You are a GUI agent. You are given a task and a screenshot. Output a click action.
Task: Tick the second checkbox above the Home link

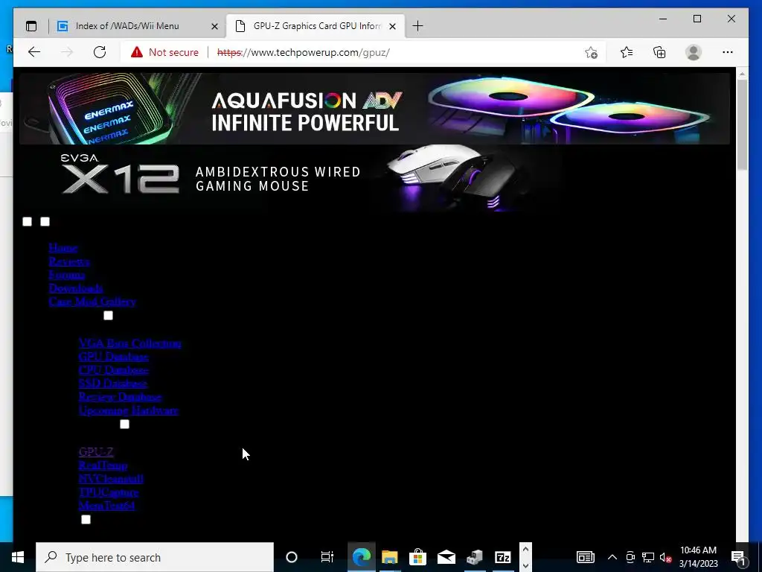point(45,222)
